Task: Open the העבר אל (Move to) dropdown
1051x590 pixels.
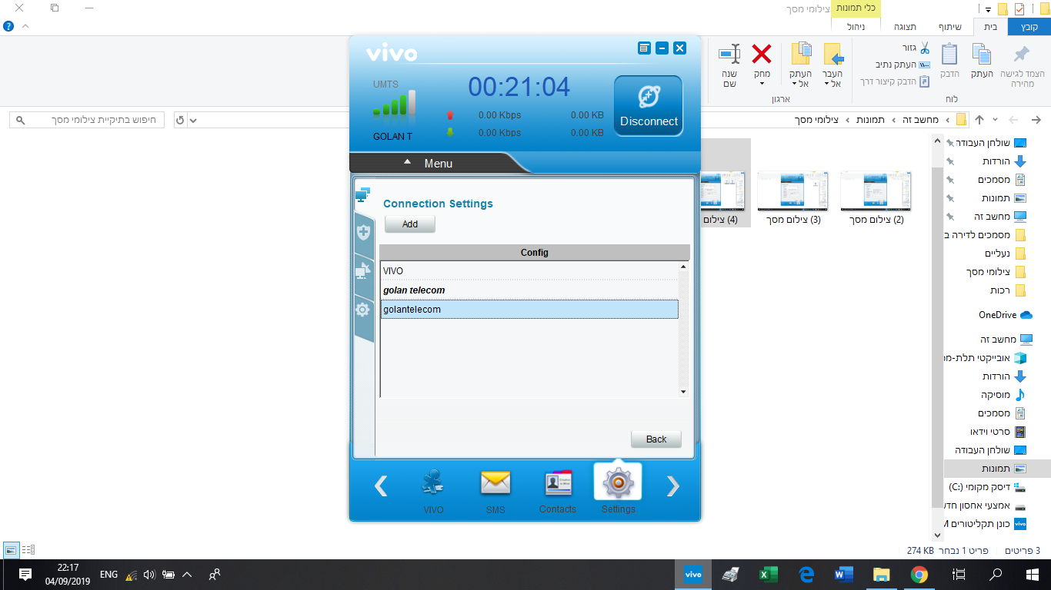Action: pos(832,66)
